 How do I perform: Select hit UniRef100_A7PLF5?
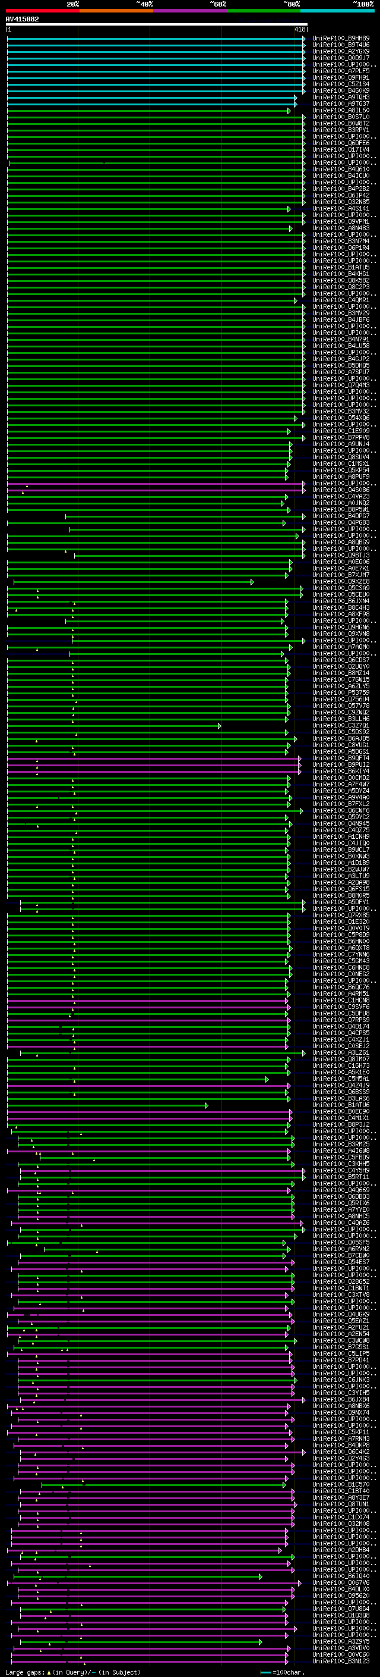(341, 71)
